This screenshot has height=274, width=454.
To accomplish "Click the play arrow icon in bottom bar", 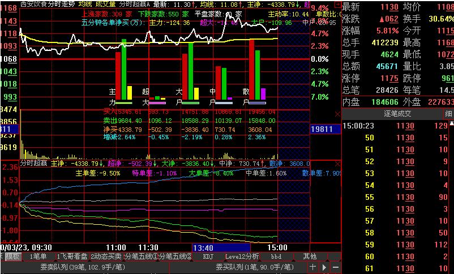I will click(324, 267).
